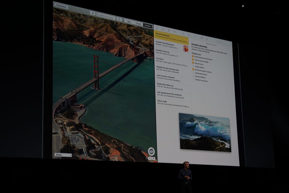Click the Vacation planning title in note body
Image resolution: width=289 pixels, height=193 pixels.
click(199, 45)
